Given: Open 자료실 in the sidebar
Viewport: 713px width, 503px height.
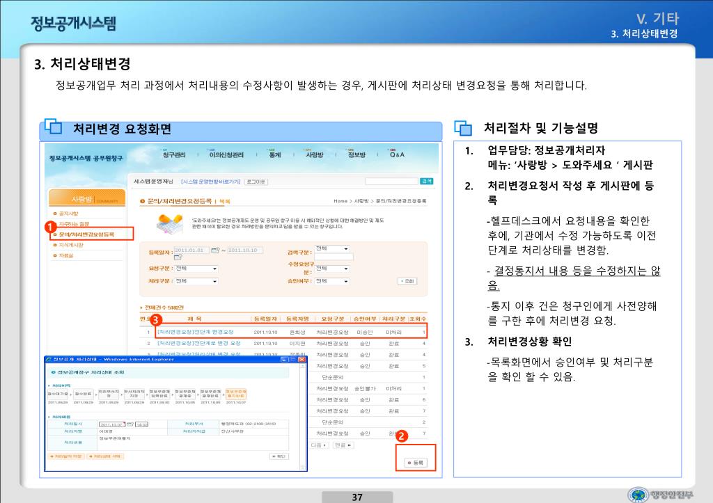Looking at the screenshot, I should coord(65,255).
